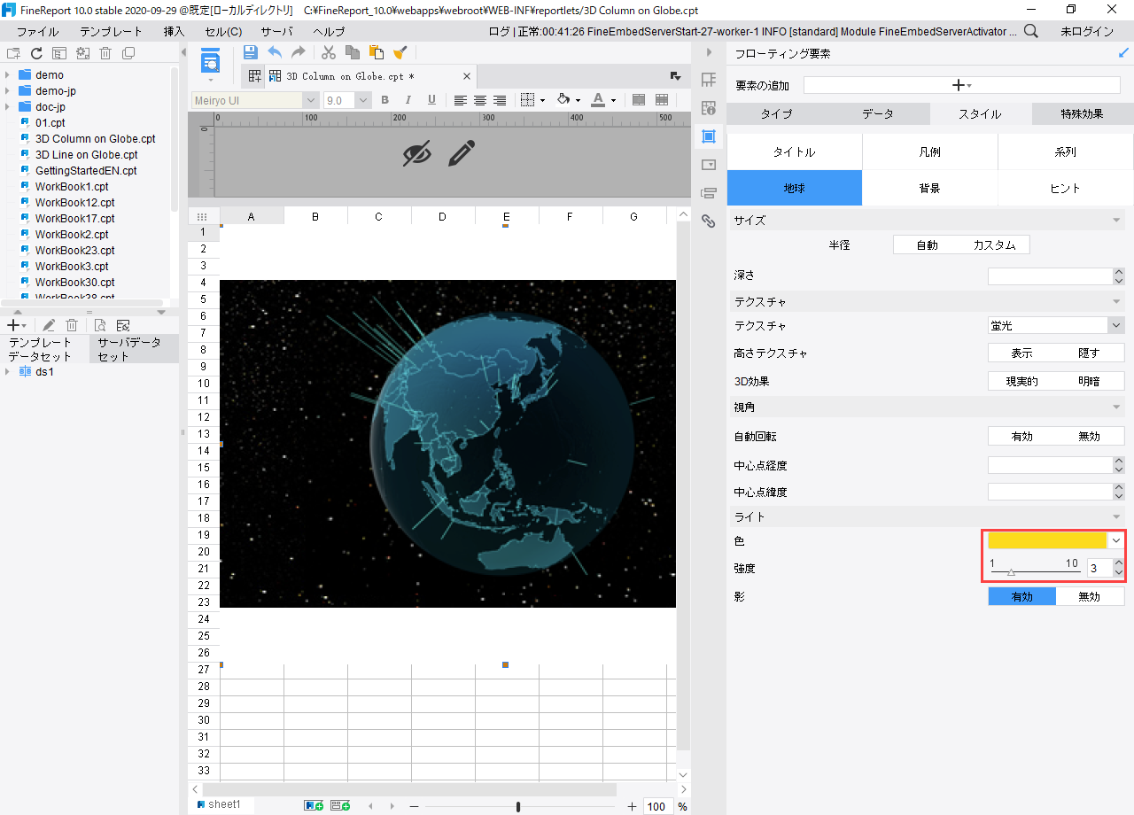Align cell text right
The width and height of the screenshot is (1134, 815).
(500, 100)
